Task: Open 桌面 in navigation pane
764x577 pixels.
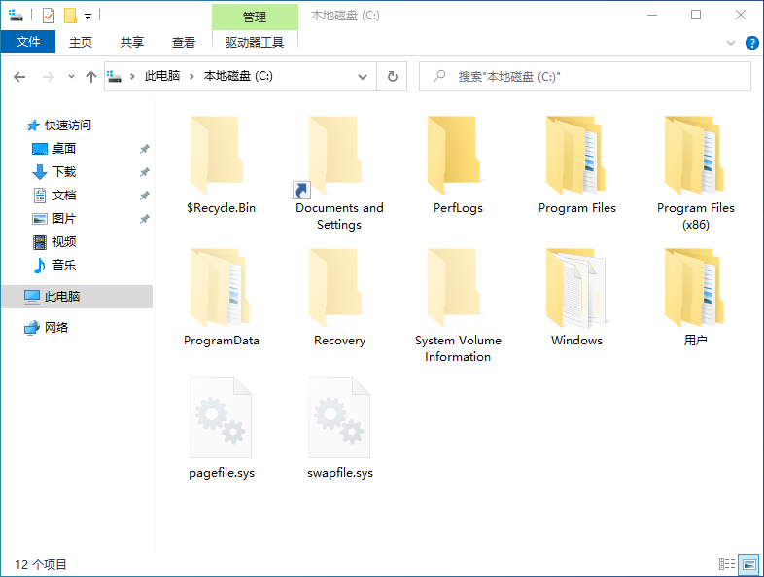Action: [x=64, y=148]
